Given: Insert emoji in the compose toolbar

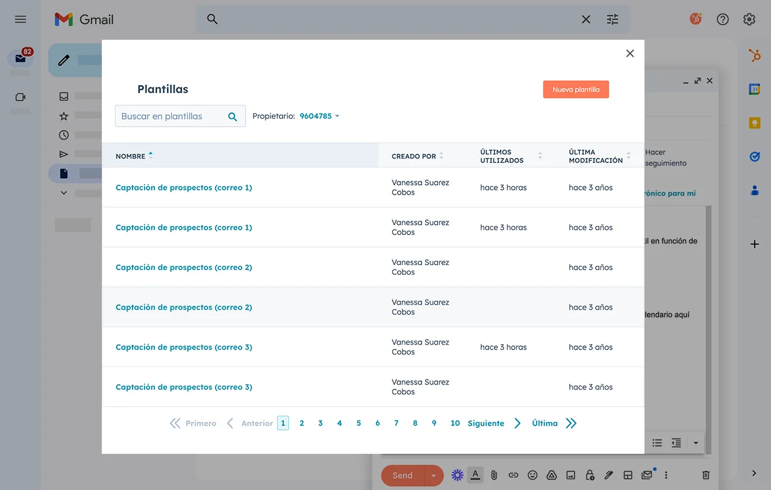Looking at the screenshot, I should pyautogui.click(x=532, y=476).
